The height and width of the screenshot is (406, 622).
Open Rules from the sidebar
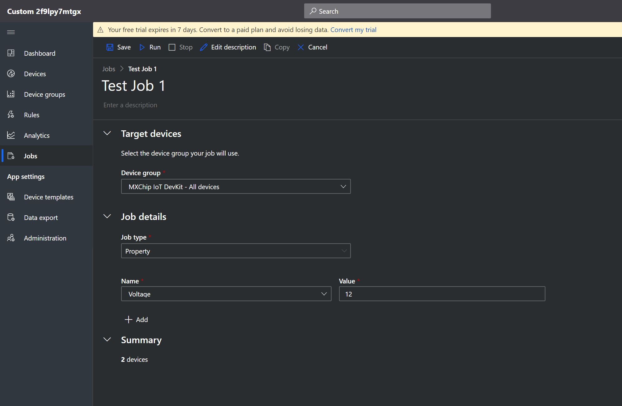(31, 115)
